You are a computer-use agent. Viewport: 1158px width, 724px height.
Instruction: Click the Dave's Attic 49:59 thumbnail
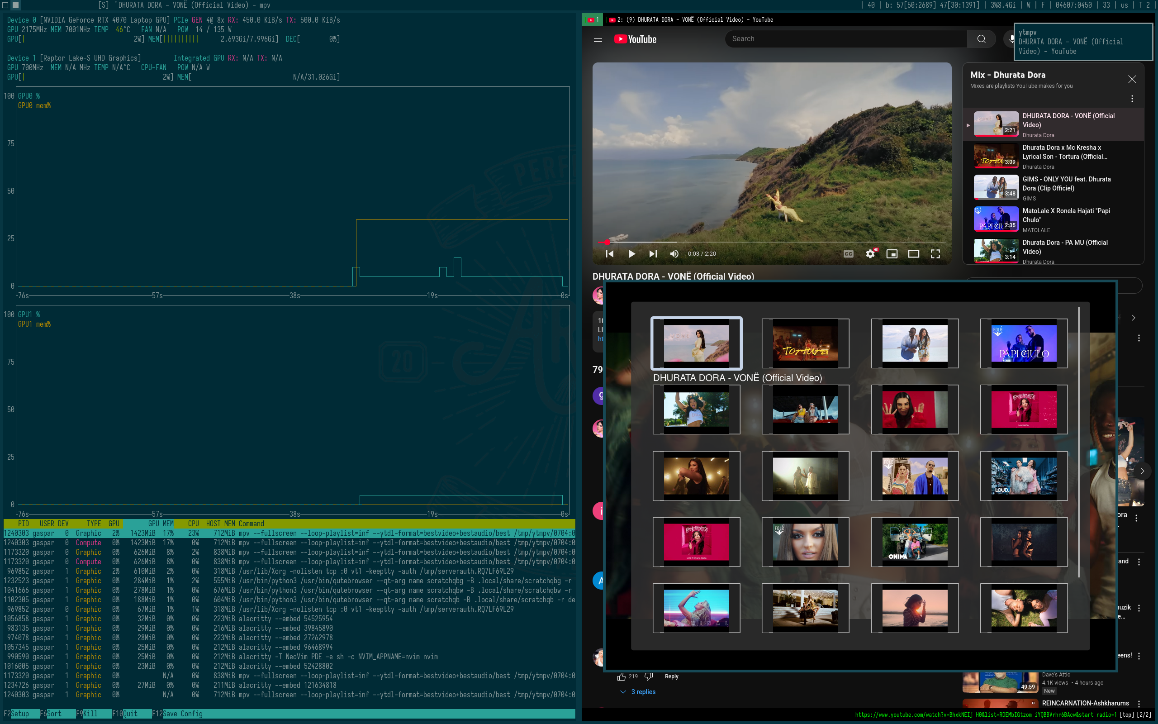tap(1000, 682)
